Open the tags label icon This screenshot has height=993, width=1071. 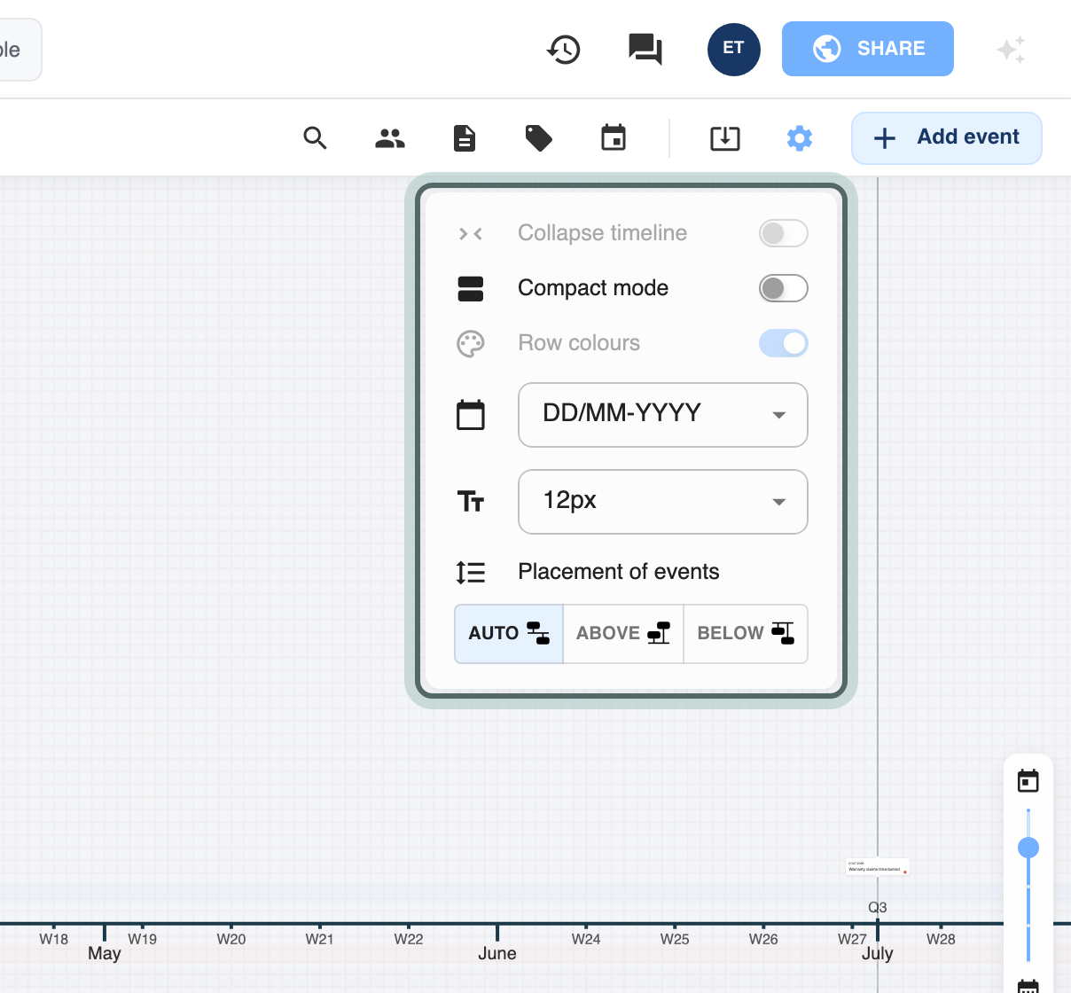point(539,138)
